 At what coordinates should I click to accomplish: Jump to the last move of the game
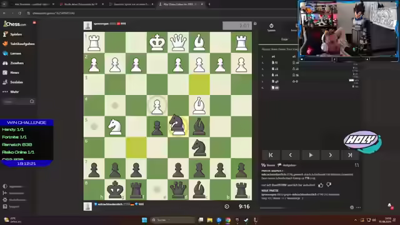pos(350,155)
